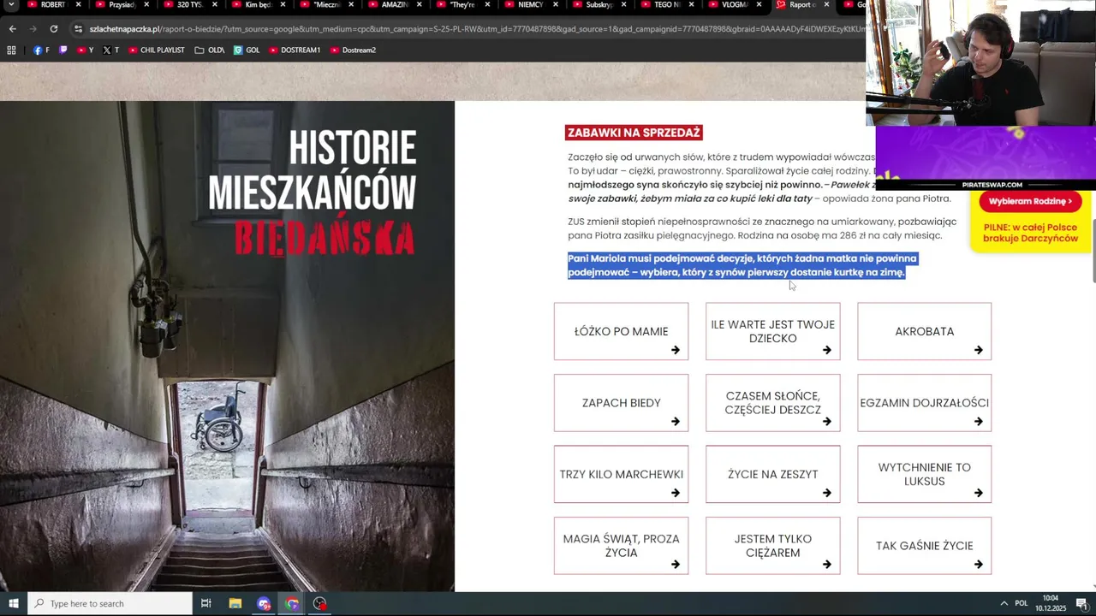This screenshot has height=616, width=1096.
Task: Open the ŻYCIE NA ZESZYT story
Action: pyautogui.click(x=772, y=474)
